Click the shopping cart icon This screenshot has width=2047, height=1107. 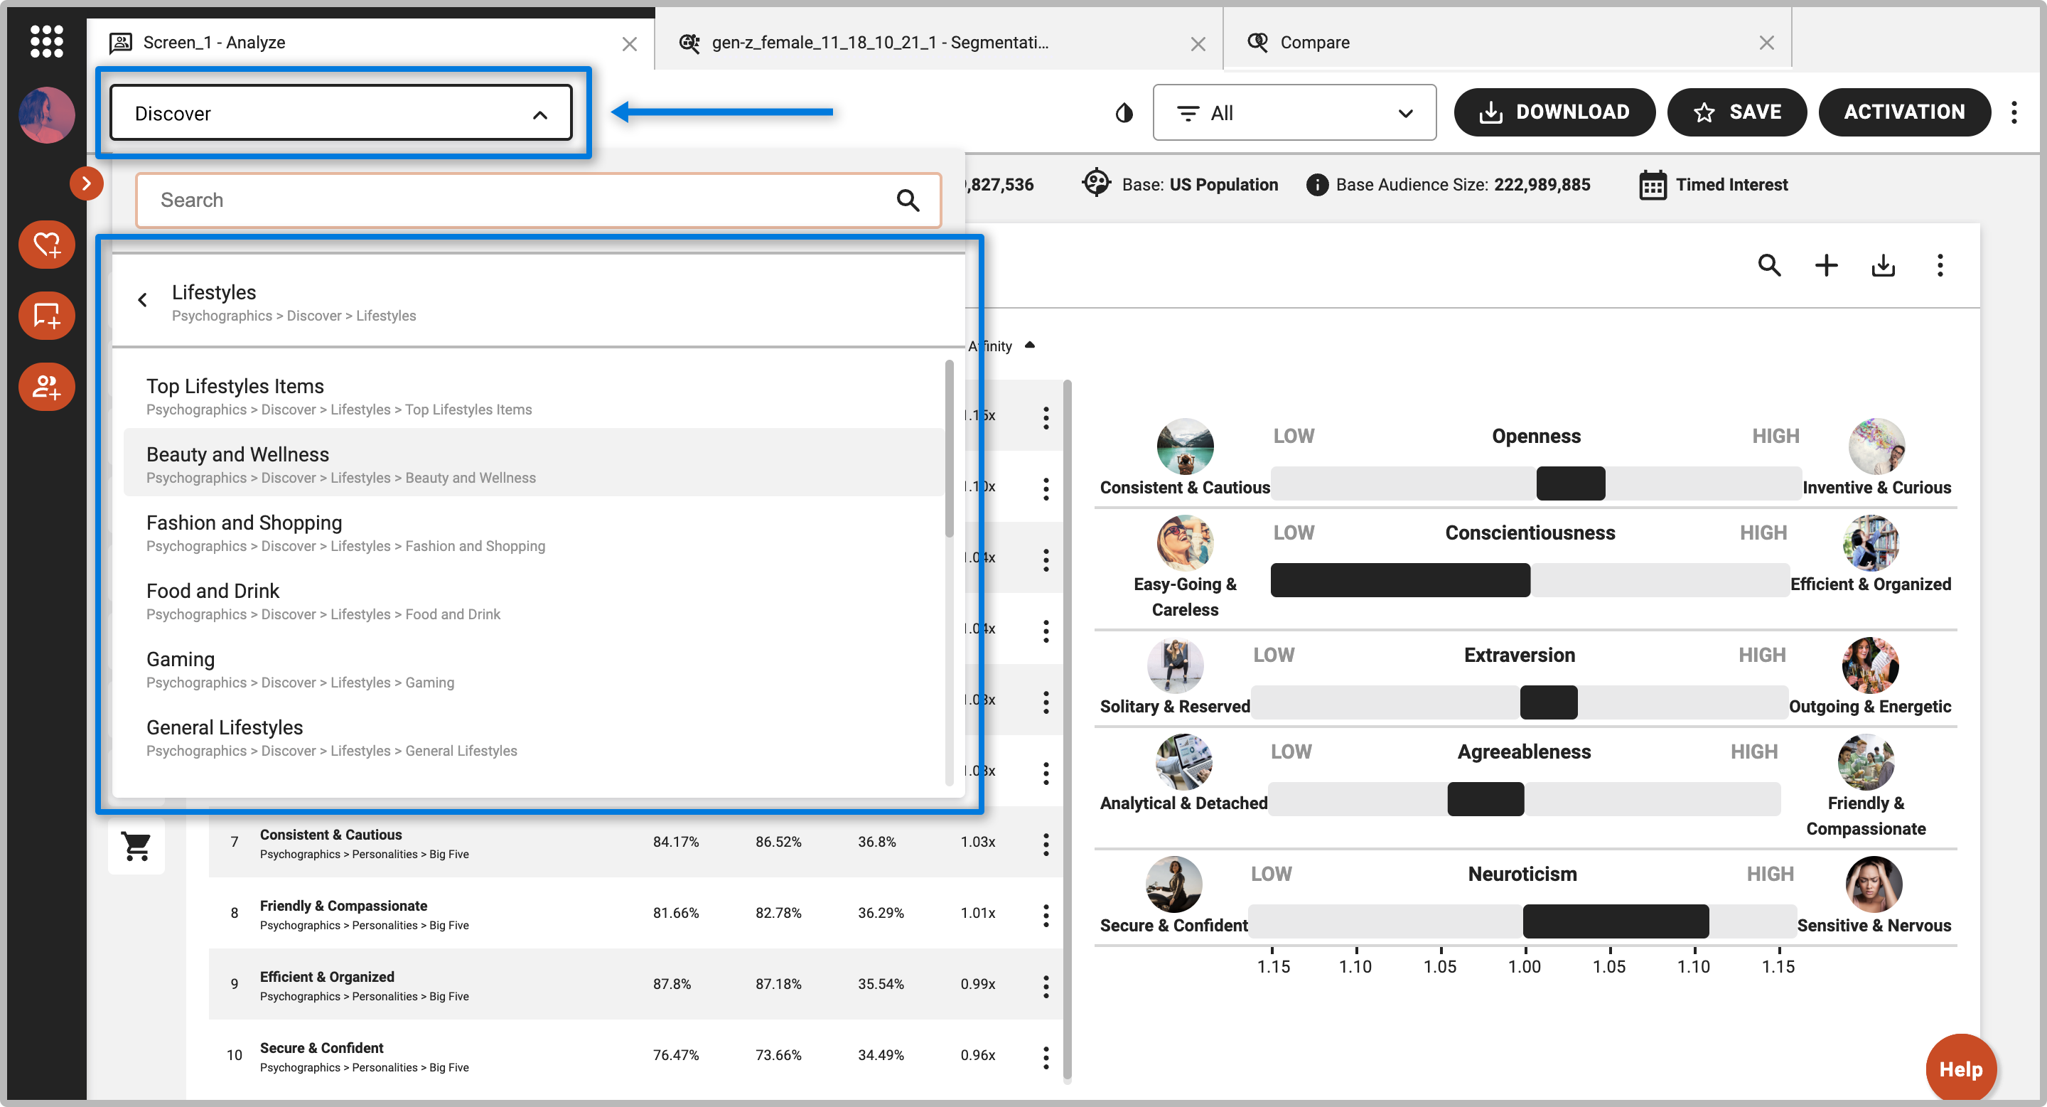(x=136, y=846)
